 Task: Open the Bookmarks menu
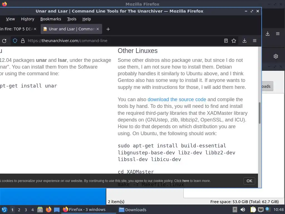[51, 19]
